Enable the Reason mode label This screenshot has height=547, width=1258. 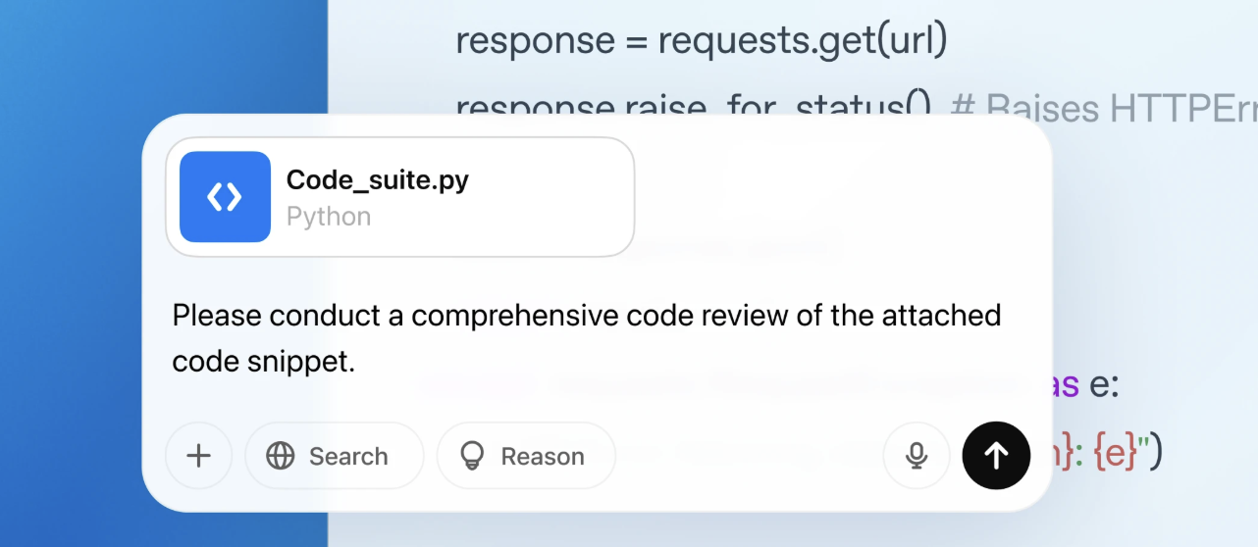[543, 457]
